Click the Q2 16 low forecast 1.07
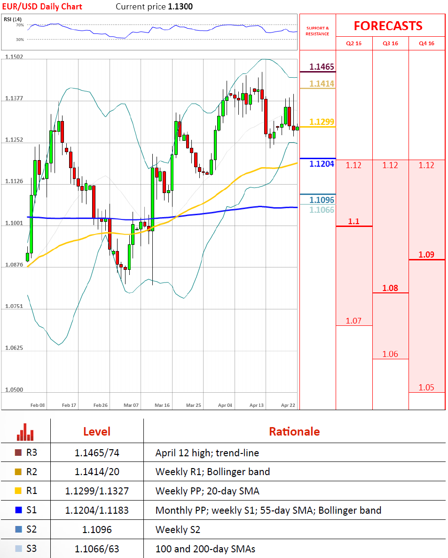Image resolution: width=448 pixels, height=558 pixels. click(x=354, y=321)
